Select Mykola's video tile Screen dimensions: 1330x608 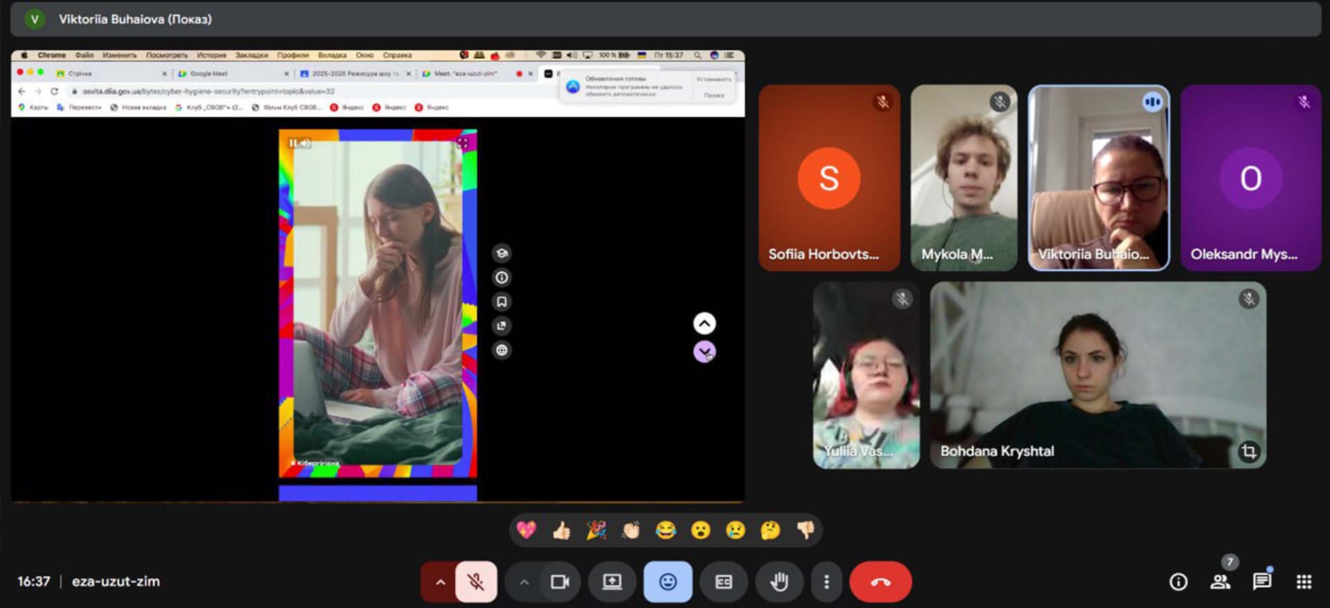coord(964,178)
